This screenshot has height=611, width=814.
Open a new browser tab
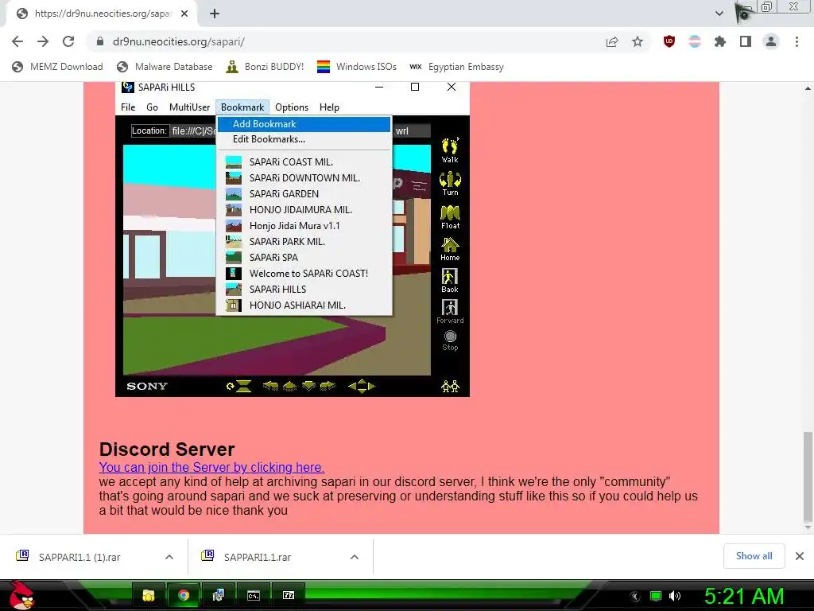215,14
